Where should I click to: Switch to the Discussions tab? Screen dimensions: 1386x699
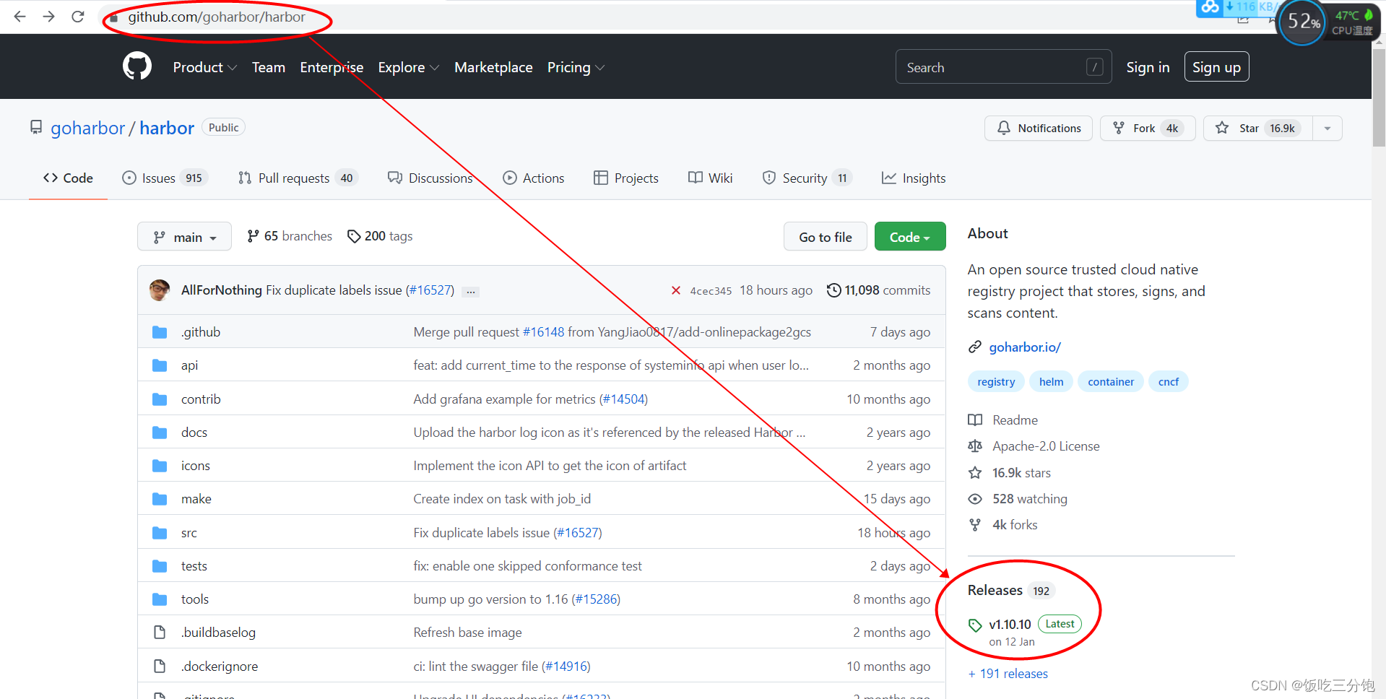click(430, 178)
